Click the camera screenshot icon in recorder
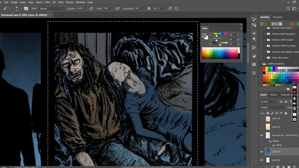 click(294, 87)
